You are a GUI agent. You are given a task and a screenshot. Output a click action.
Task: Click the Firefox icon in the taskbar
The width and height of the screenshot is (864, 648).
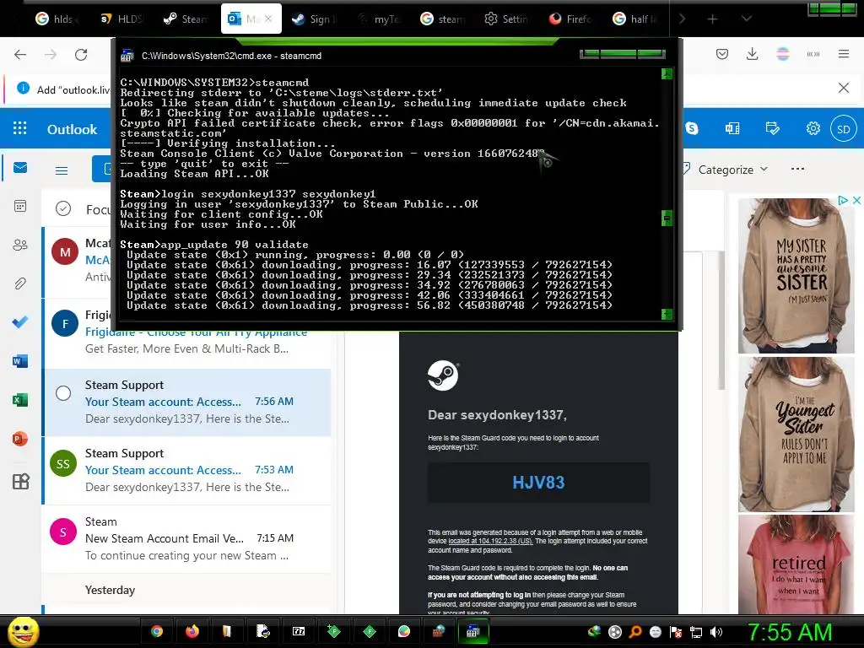click(192, 631)
